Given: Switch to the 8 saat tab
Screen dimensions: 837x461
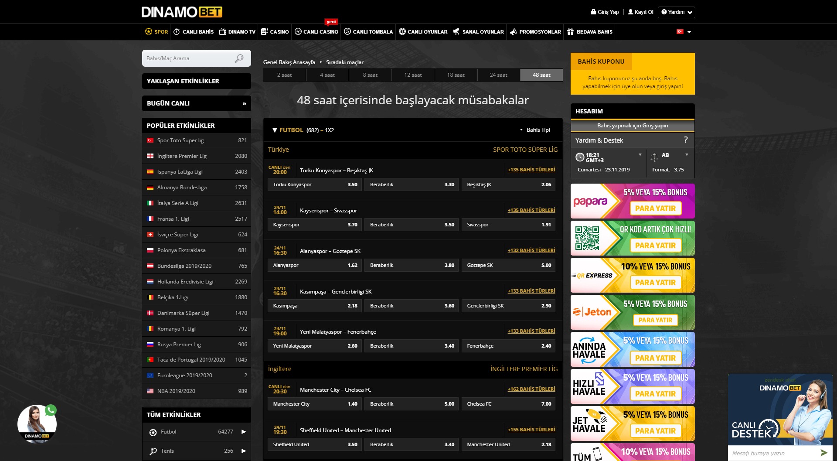Looking at the screenshot, I should point(370,75).
